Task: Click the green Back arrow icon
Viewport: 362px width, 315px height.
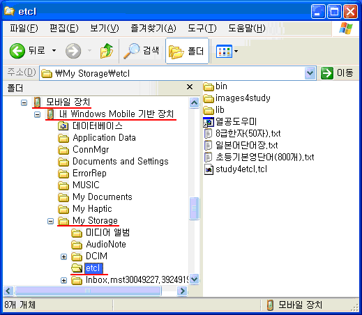Action: [x=17, y=51]
